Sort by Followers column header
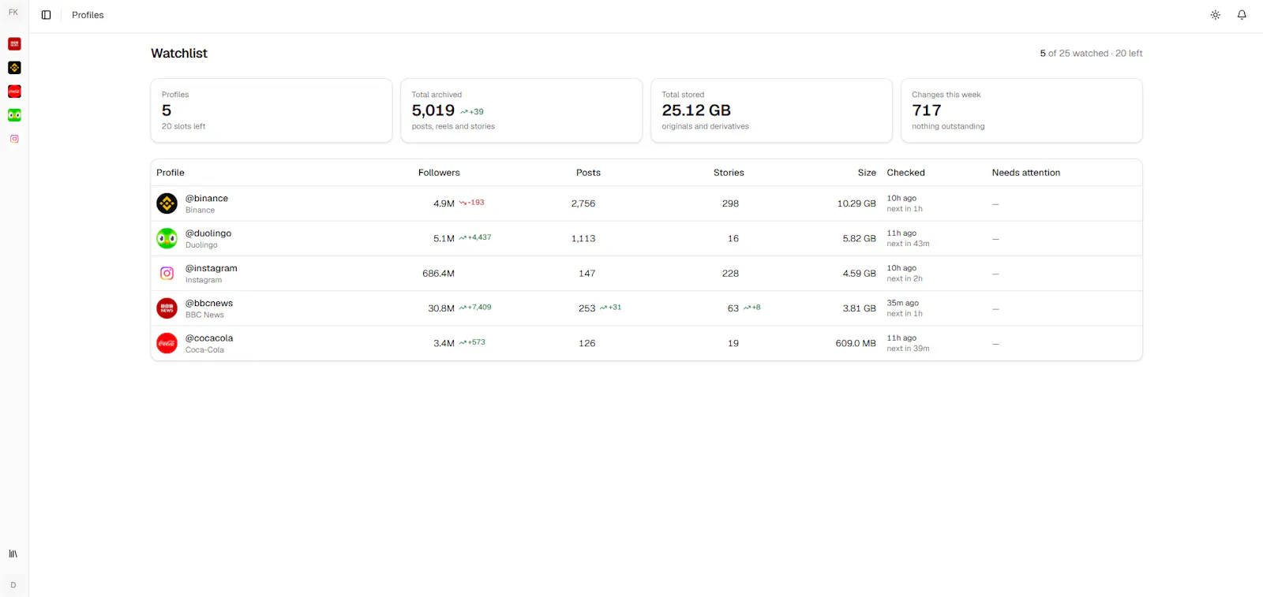1263x597 pixels. (x=439, y=173)
